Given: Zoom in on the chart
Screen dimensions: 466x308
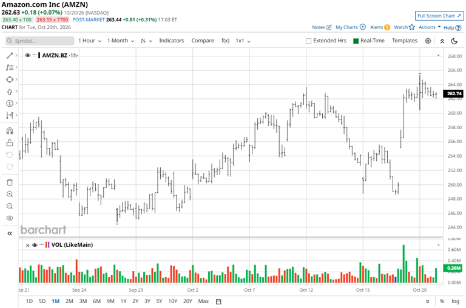Looking at the screenshot, I should pos(10,194).
